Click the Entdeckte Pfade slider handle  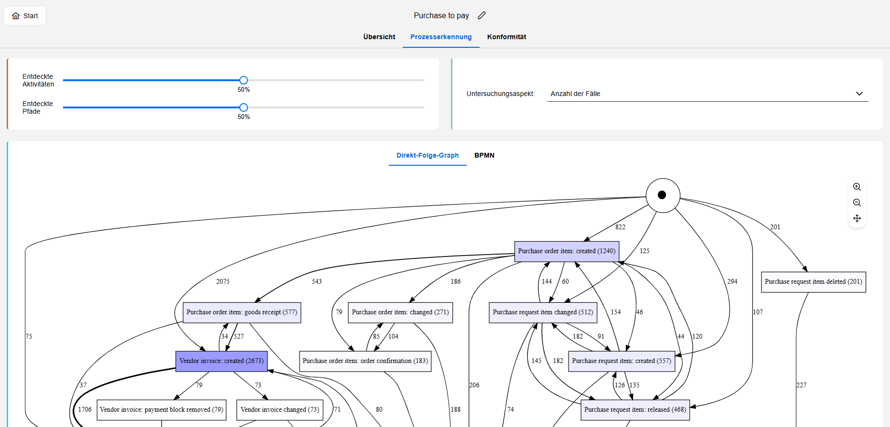244,107
